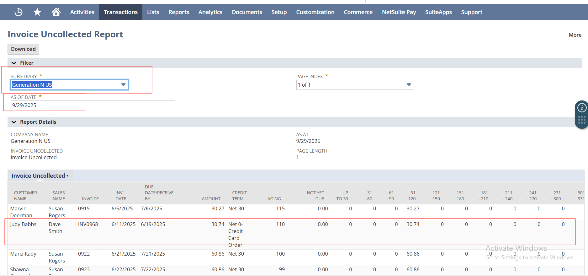
Task: Open the Transactions menu
Action: pos(120,12)
